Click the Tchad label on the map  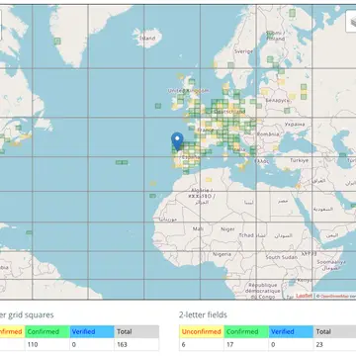point(246,235)
